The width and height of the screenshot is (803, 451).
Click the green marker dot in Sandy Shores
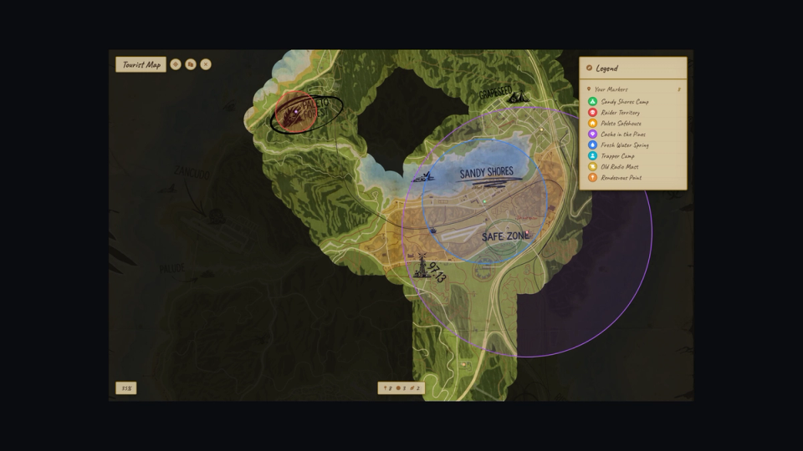[x=484, y=201]
